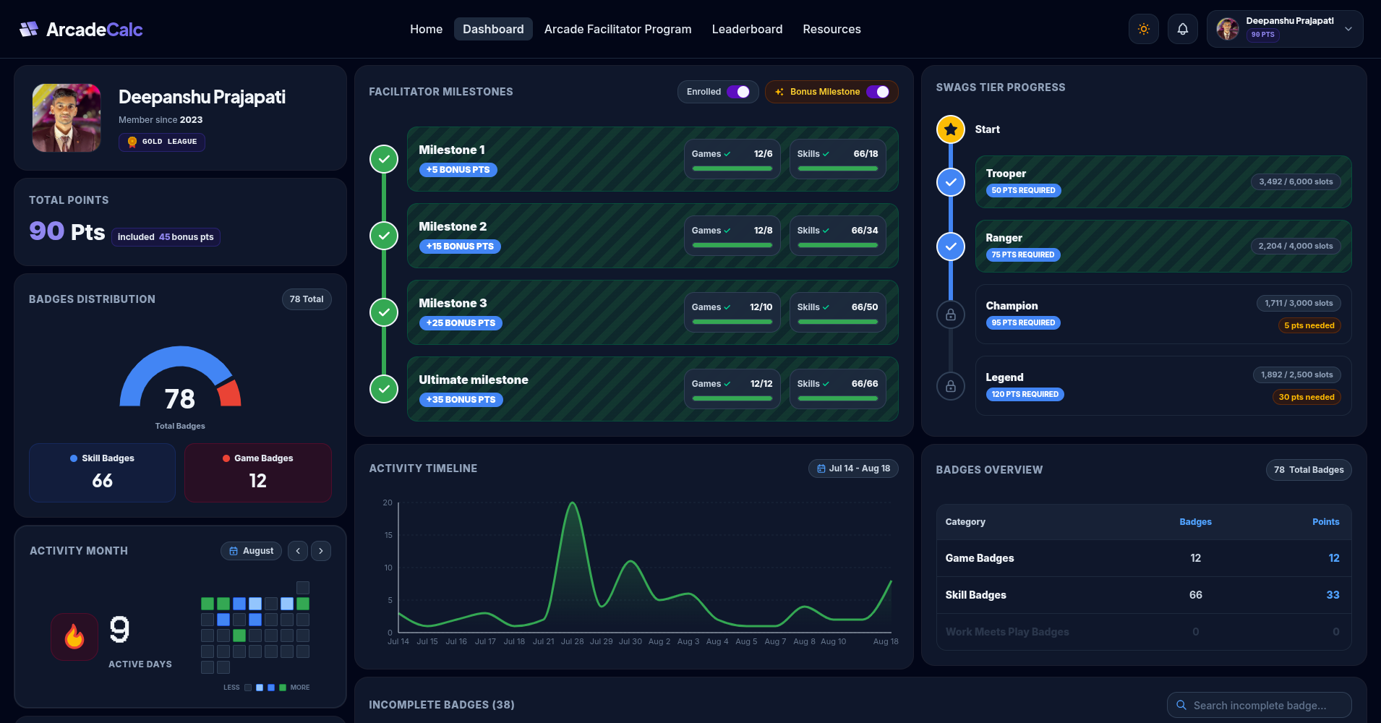Click the 78 Total badge pill
The image size is (1381, 723).
click(x=307, y=299)
